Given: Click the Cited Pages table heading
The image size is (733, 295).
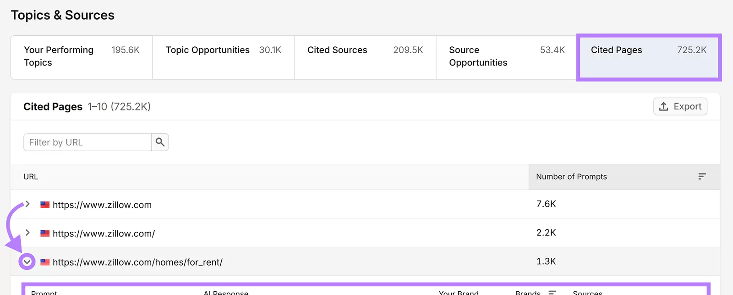Looking at the screenshot, I should [53, 107].
